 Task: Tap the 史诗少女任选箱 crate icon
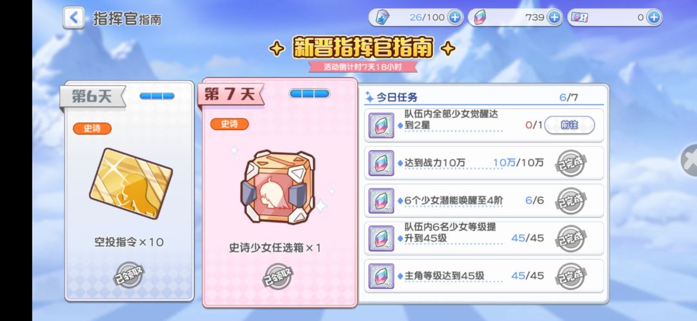pos(278,186)
